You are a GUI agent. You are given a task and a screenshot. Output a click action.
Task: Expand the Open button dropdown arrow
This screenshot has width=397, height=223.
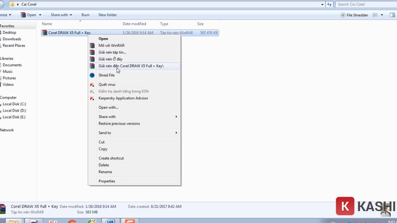[x=40, y=15]
